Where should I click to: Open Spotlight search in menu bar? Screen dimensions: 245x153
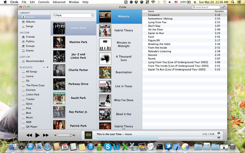233,2
